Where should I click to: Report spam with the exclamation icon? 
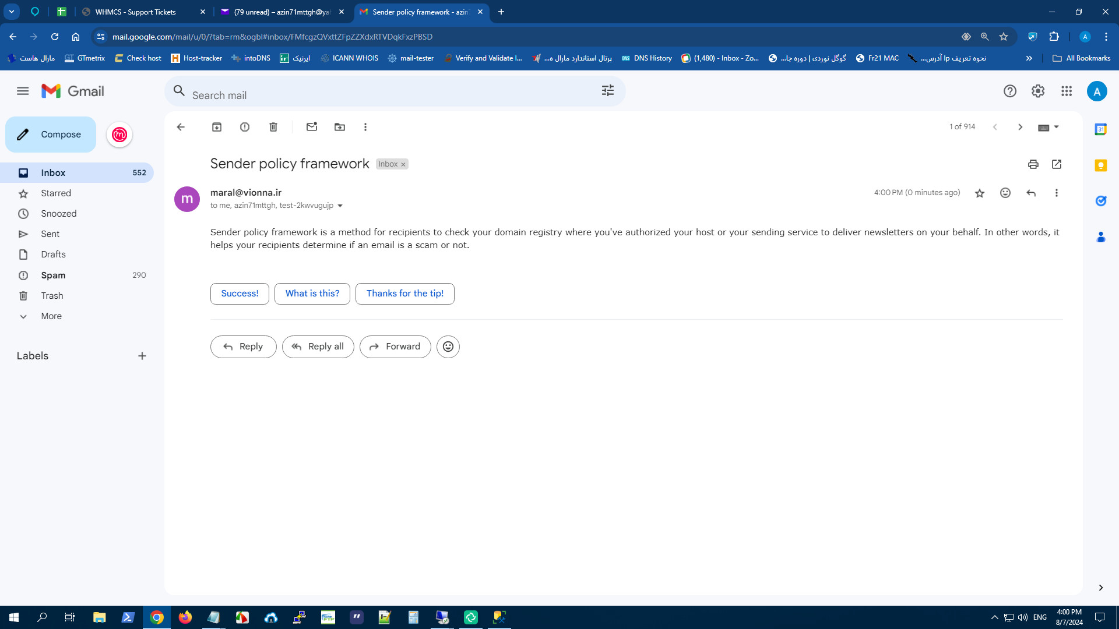[245, 127]
